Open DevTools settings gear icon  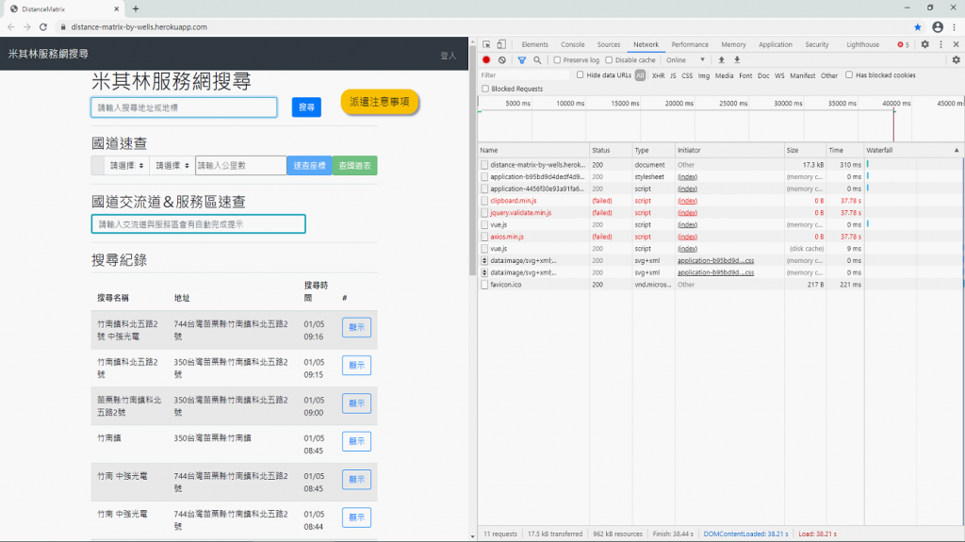pos(925,44)
